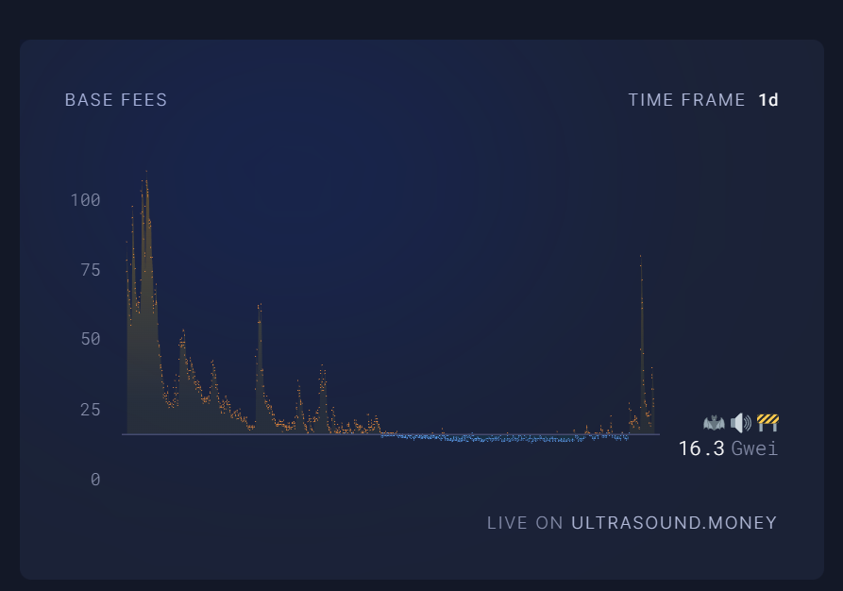
Task: Click the bat emoji icon
Action: (714, 423)
